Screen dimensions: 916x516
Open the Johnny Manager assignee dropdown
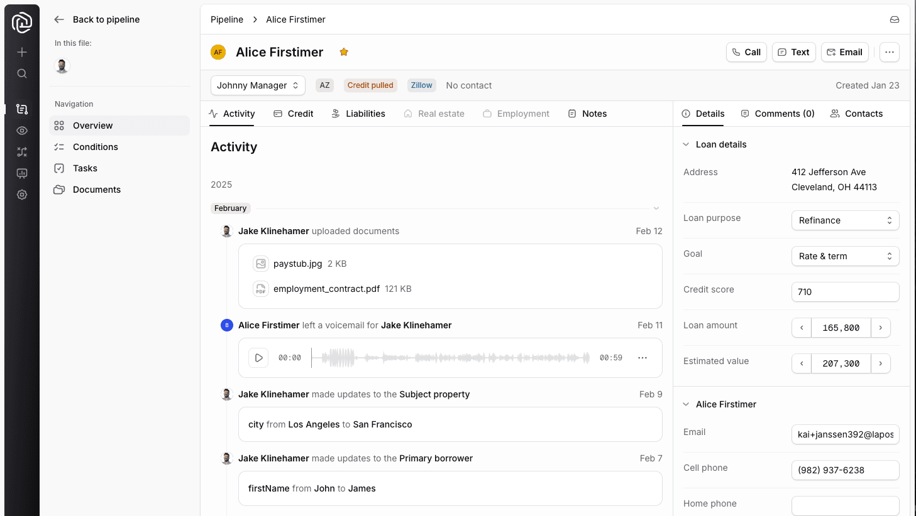click(x=257, y=85)
